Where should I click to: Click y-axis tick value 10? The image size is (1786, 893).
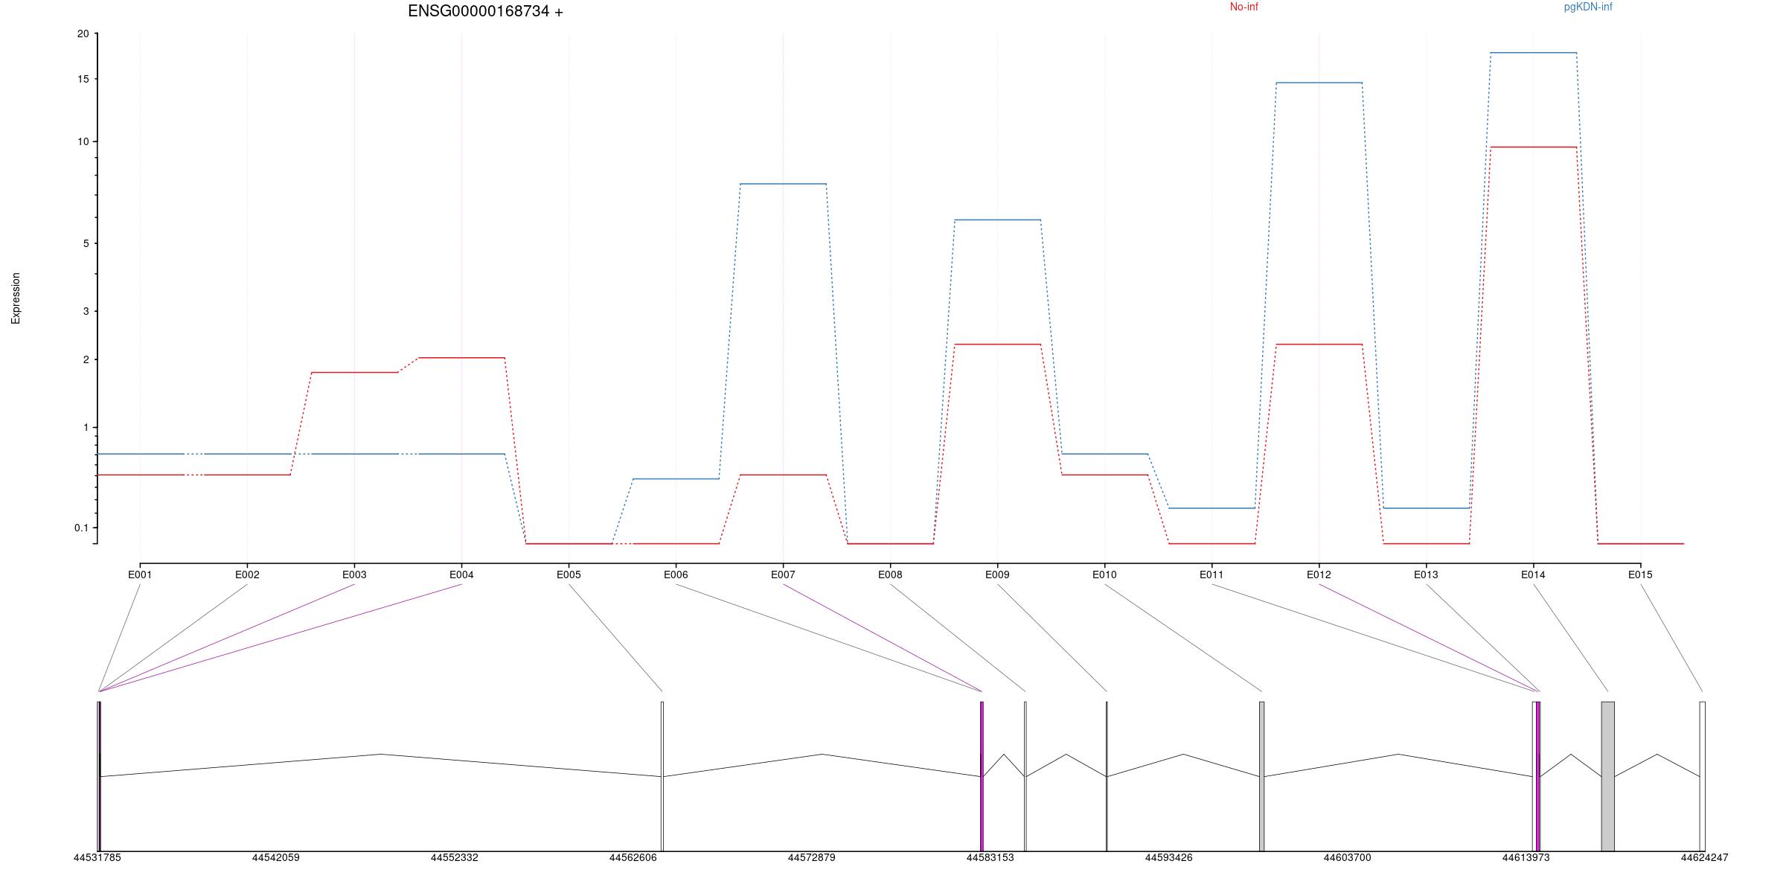(83, 141)
